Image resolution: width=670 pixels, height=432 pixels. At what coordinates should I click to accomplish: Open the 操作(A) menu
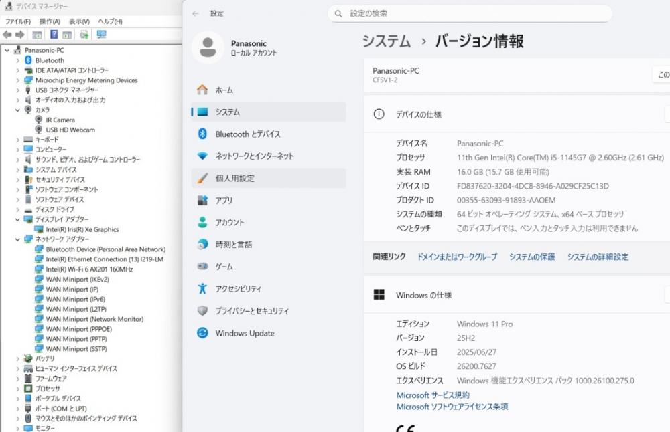[50, 21]
